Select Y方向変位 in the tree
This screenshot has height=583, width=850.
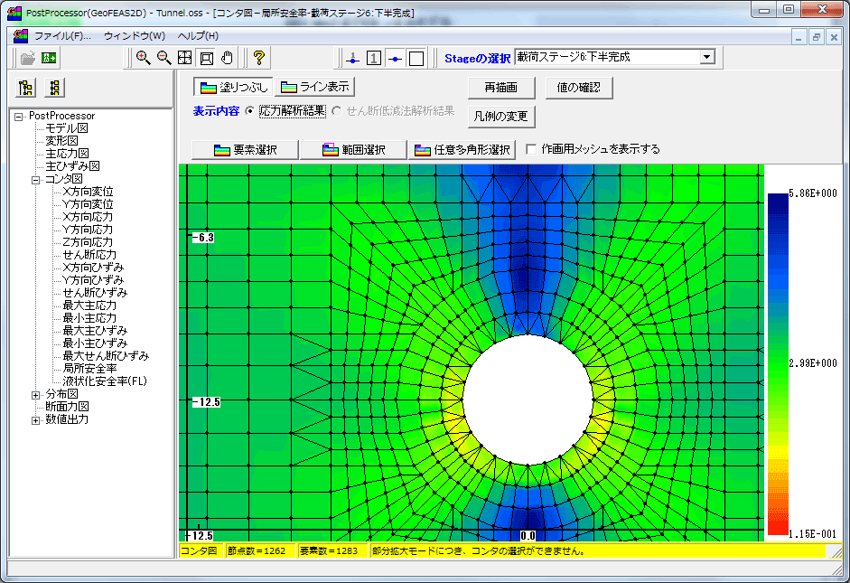88,204
